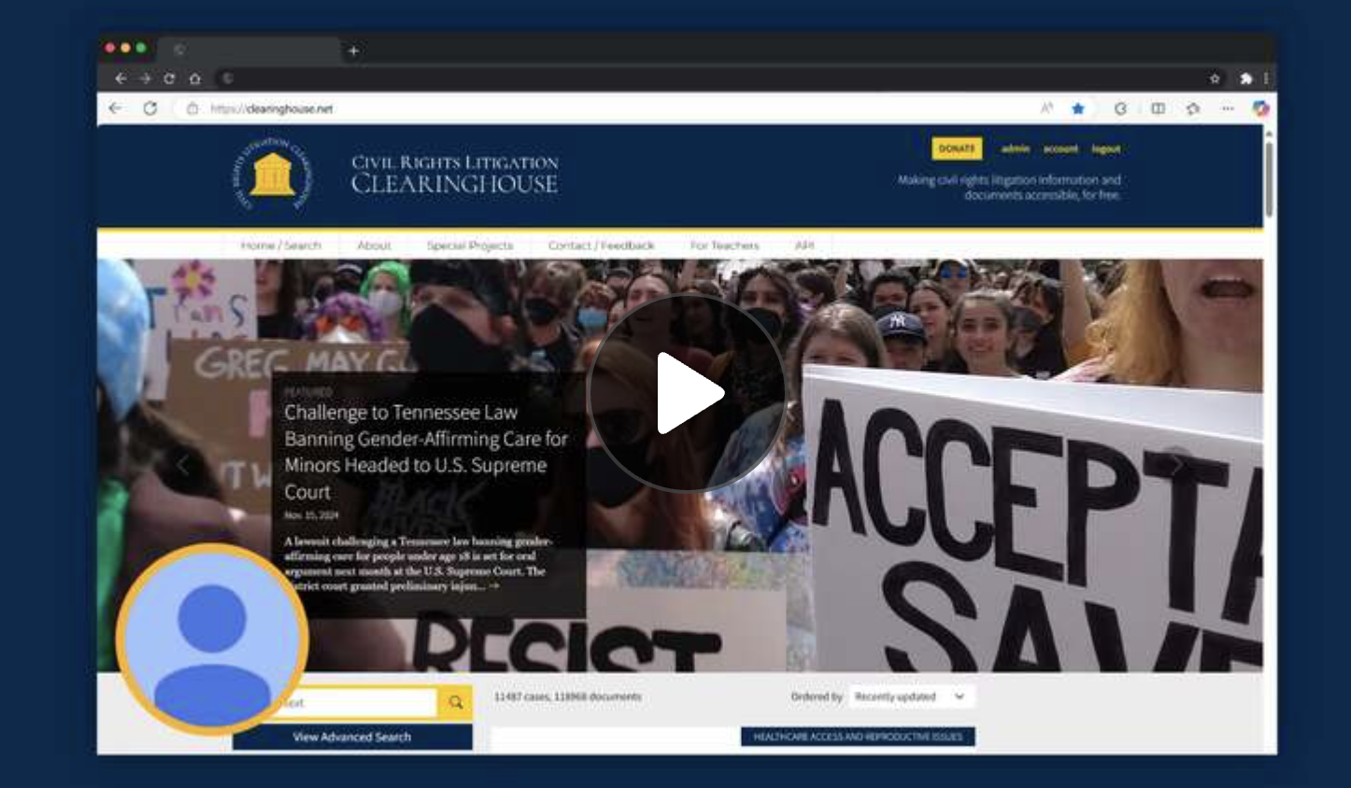1351x788 pixels.
Task: Play the video with the center play button
Action: click(687, 392)
